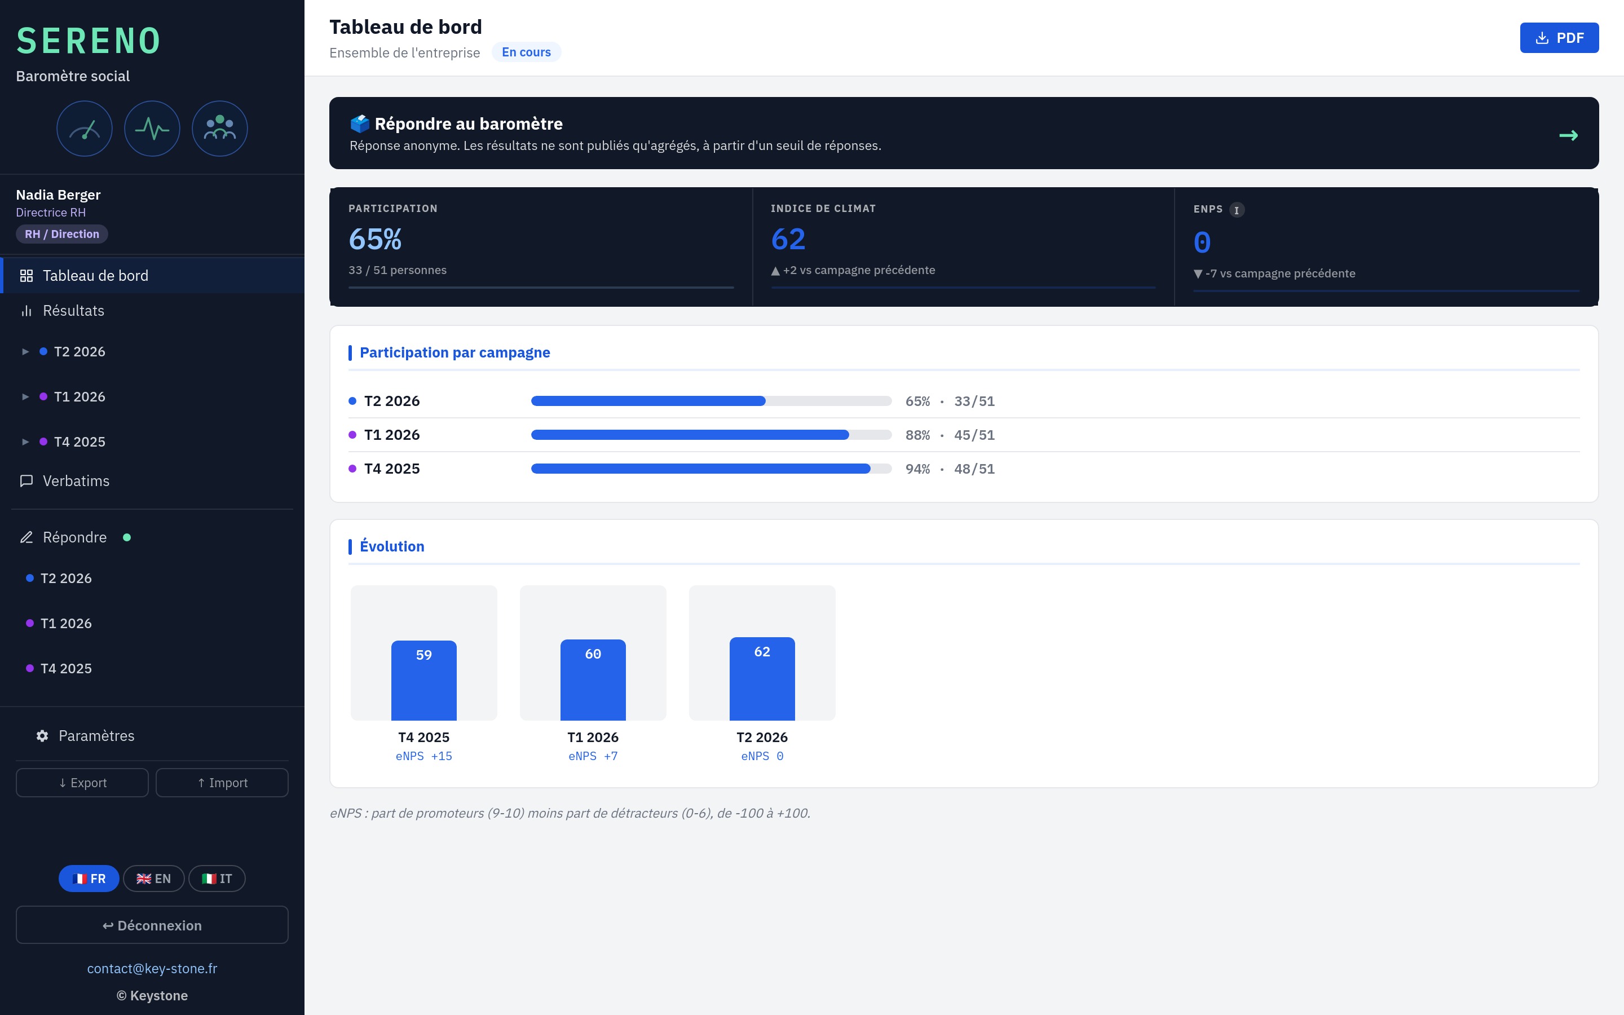Click the eNPS info icon
1624x1015 pixels.
(x=1237, y=210)
